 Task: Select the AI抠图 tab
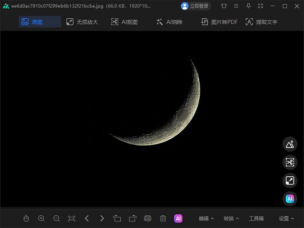(x=124, y=22)
